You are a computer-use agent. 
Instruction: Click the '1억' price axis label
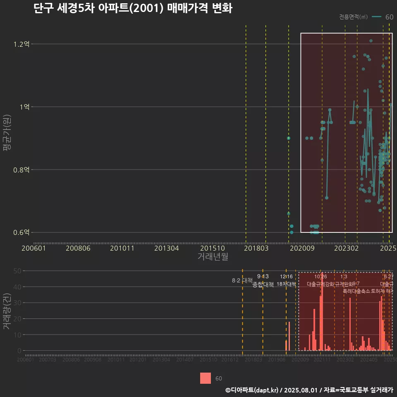(x=25, y=107)
